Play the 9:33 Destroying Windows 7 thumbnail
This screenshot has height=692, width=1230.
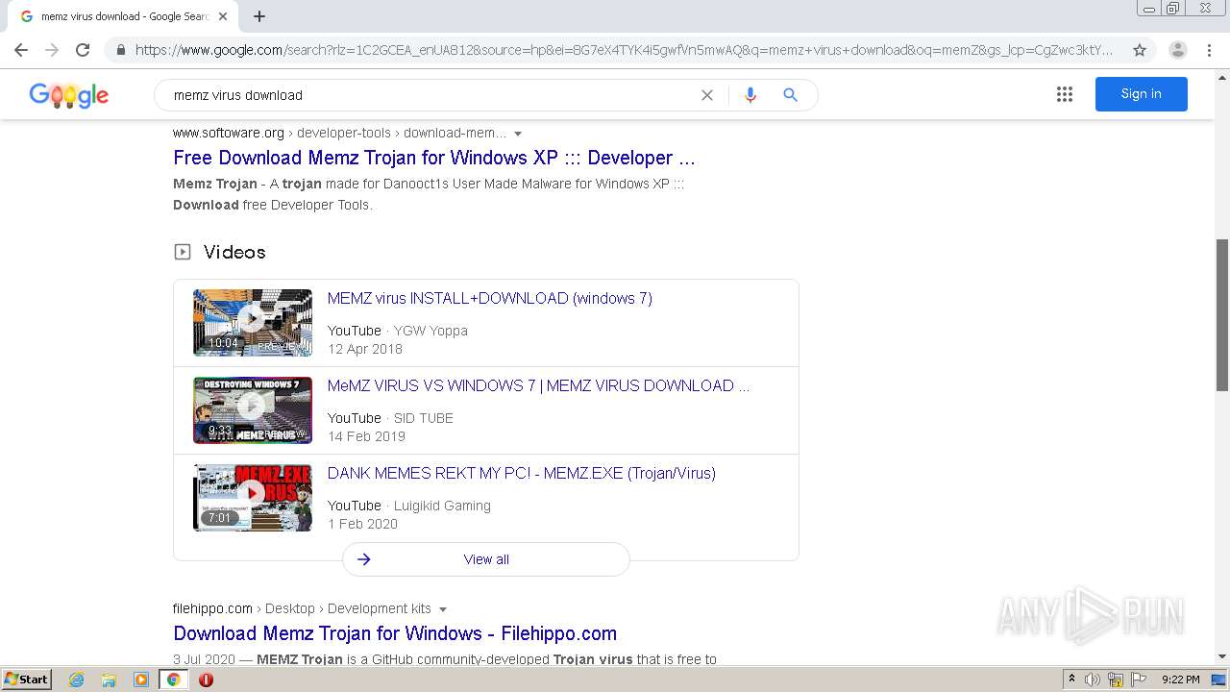tap(252, 410)
